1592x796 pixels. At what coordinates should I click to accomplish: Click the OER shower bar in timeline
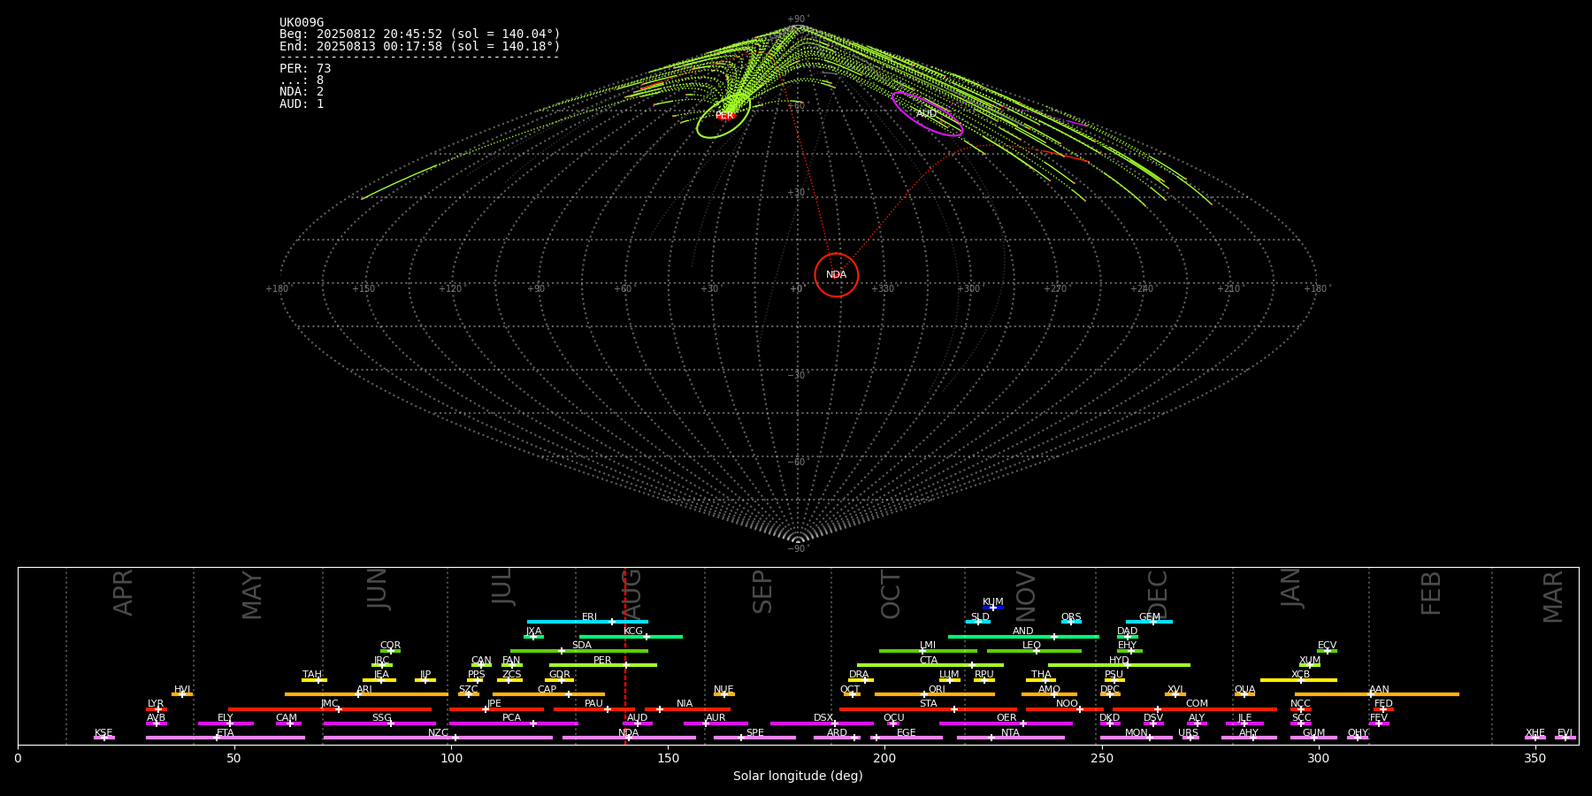(x=1006, y=723)
